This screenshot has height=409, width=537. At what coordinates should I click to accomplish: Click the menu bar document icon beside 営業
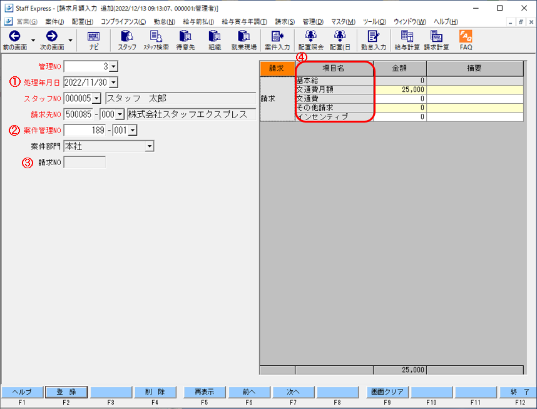click(8, 21)
